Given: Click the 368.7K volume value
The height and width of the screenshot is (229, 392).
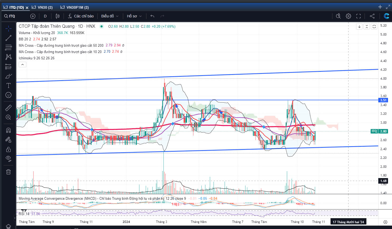Looking at the screenshot, I should tap(63, 33).
